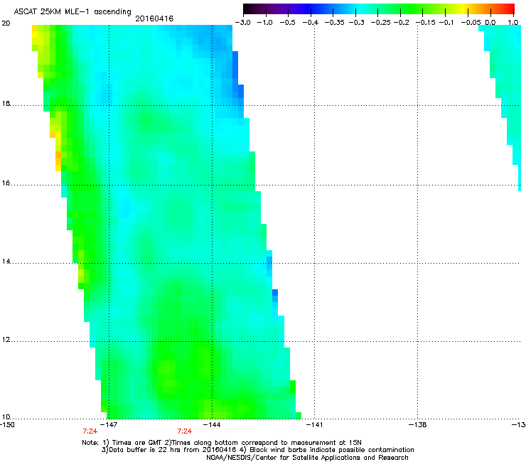This screenshot has width=526, height=462.
Task: Click the -0.35 colorbar label
Action: click(x=335, y=23)
